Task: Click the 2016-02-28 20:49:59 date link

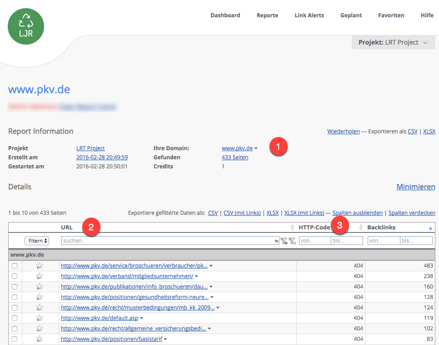Action: 102,157
